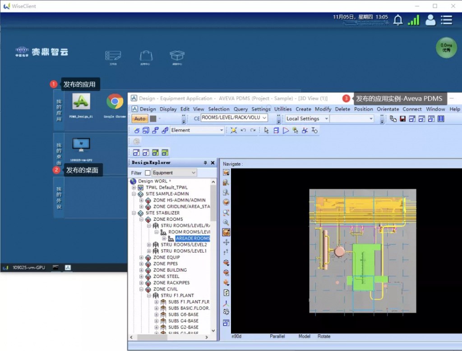The height and width of the screenshot is (351, 462).
Task: Check the WiseClient signal strength indicator
Action: (413, 20)
